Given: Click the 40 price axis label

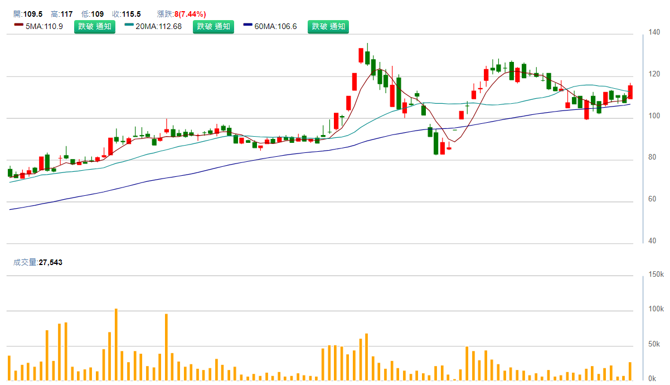Looking at the screenshot, I should [x=652, y=241].
